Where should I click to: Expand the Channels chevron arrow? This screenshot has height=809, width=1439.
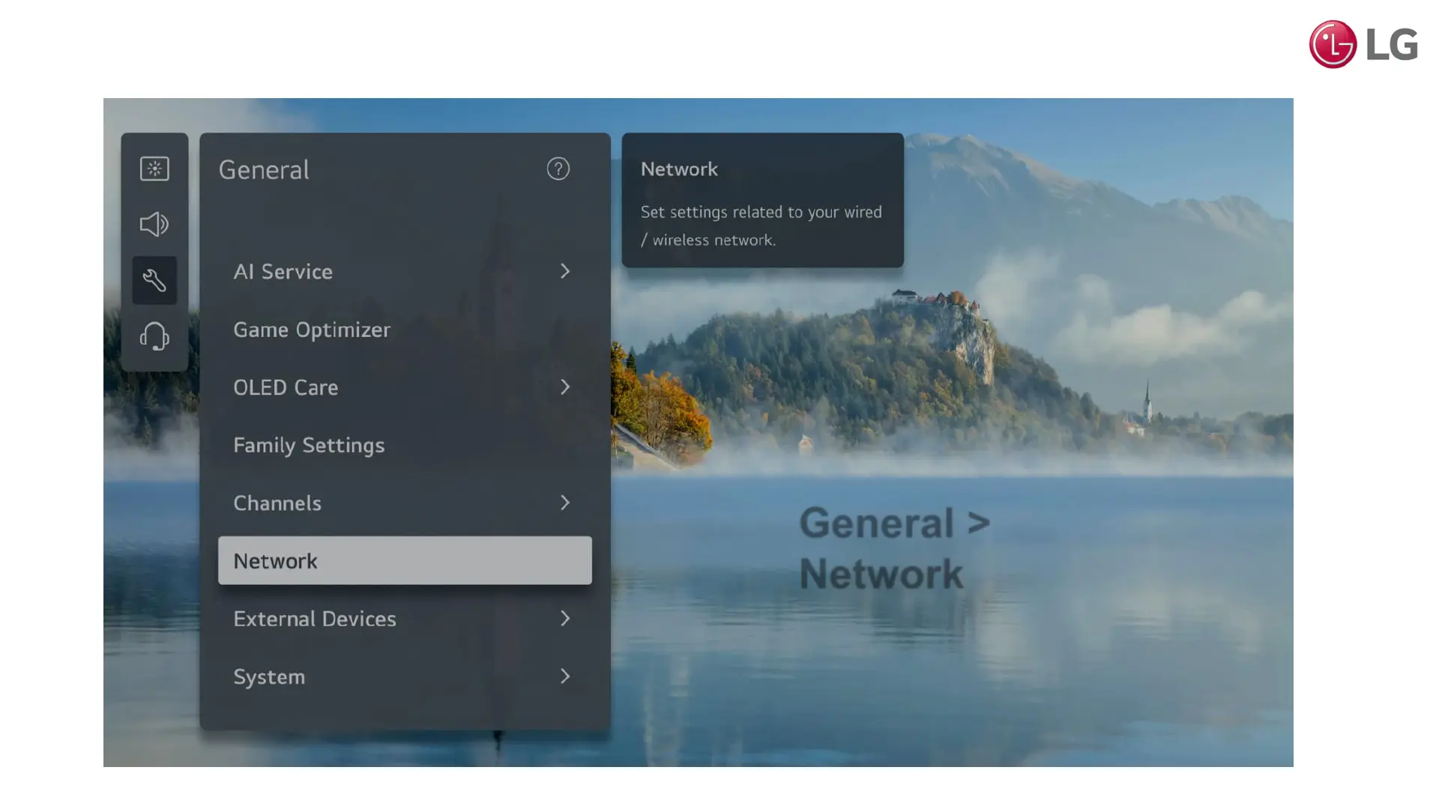click(565, 503)
